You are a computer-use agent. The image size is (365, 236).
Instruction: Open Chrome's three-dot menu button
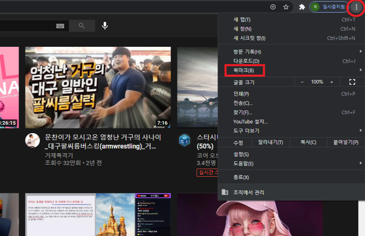pos(356,7)
